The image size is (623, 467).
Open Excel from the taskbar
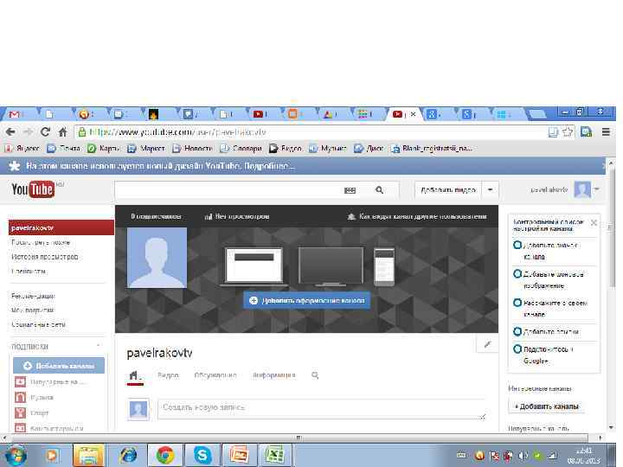pyautogui.click(x=276, y=455)
